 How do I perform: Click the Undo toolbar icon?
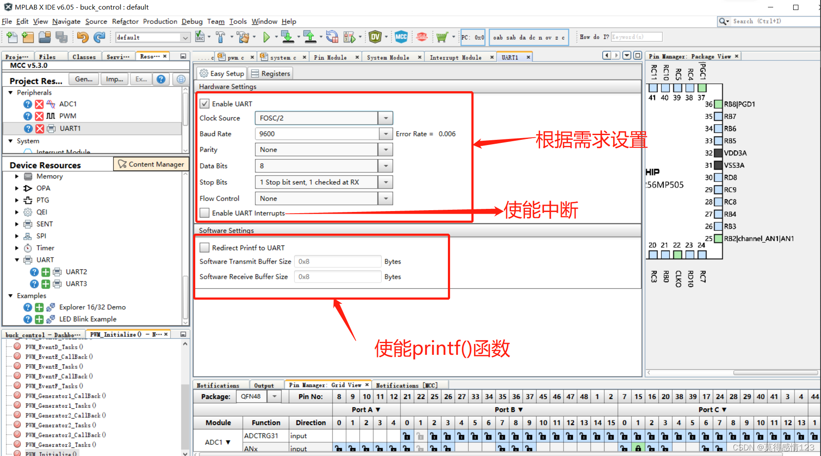82,37
